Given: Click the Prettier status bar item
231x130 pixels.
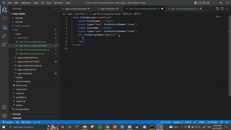Looking at the screenshot, I should point(212,122).
